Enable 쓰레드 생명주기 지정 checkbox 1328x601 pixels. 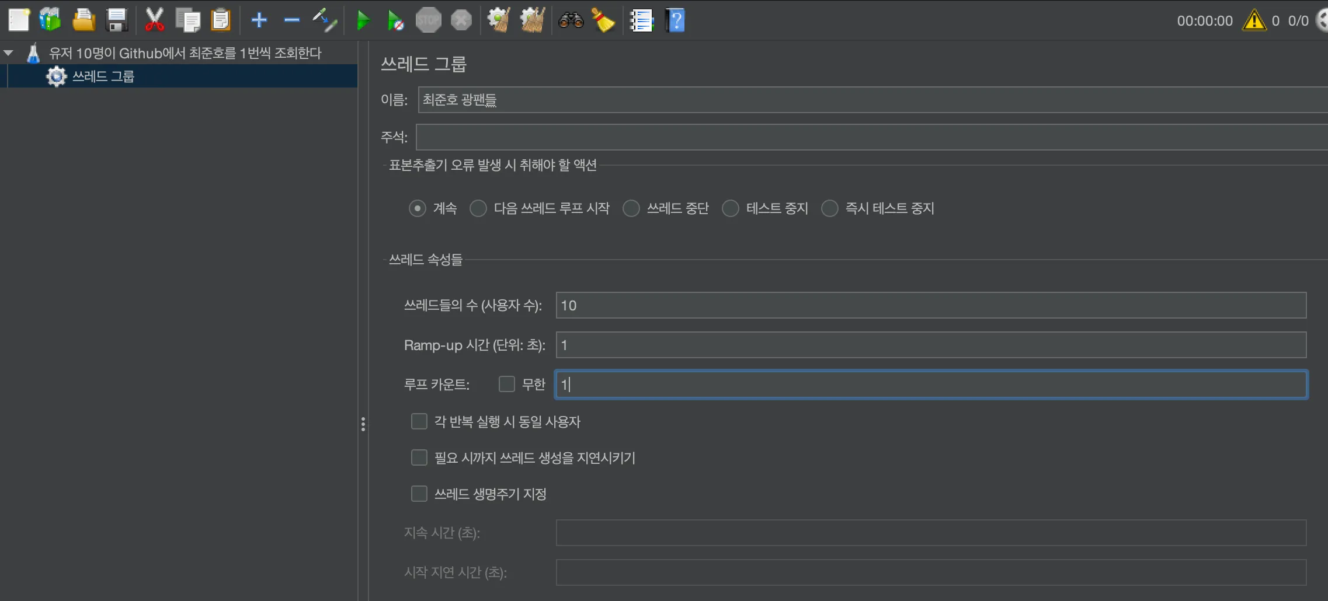[x=419, y=494]
